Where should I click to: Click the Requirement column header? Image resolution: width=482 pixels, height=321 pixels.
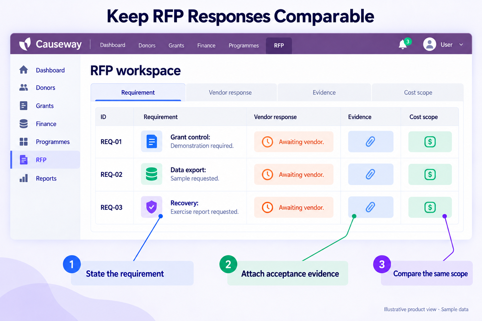[x=161, y=117]
